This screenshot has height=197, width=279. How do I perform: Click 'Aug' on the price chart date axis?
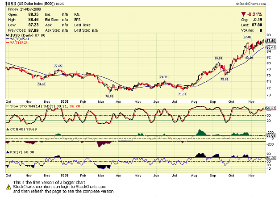point(194,101)
